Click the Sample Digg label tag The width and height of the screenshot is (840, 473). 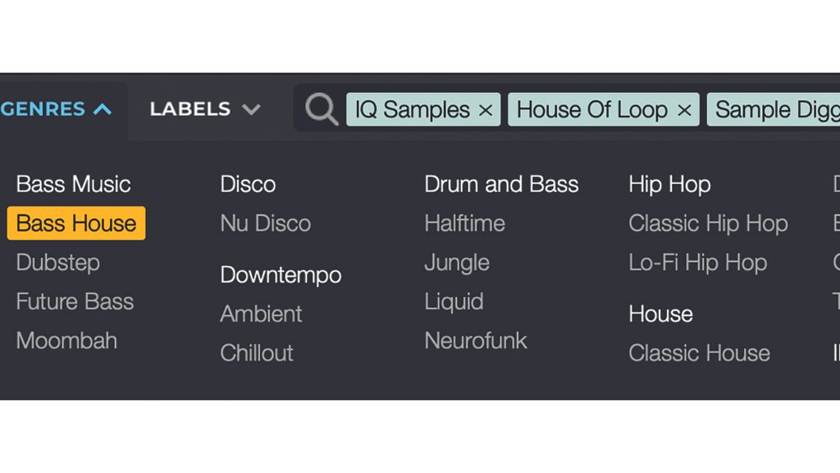774,109
